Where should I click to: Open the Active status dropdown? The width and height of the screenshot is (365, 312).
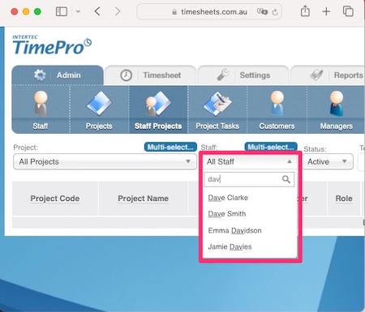pos(328,161)
